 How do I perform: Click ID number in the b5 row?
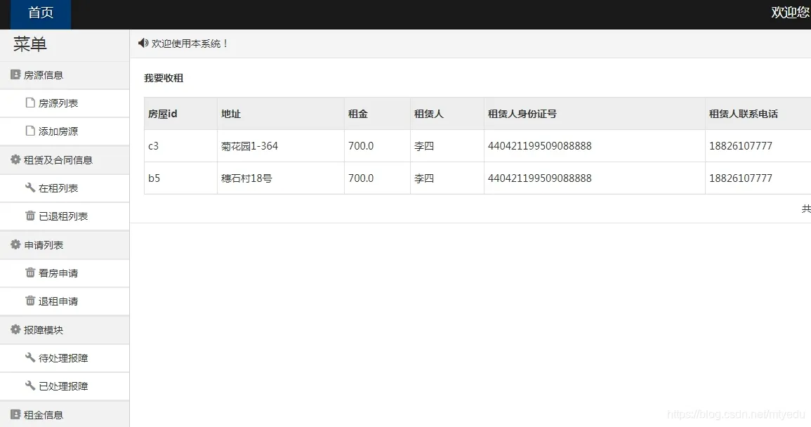click(x=539, y=178)
